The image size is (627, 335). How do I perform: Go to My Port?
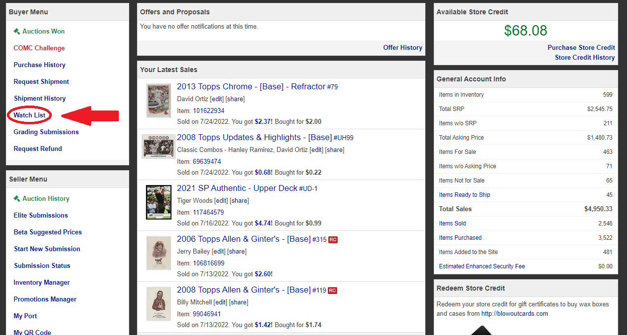click(25, 316)
